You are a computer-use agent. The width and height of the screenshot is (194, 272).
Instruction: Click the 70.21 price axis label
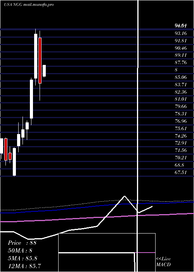(181, 158)
